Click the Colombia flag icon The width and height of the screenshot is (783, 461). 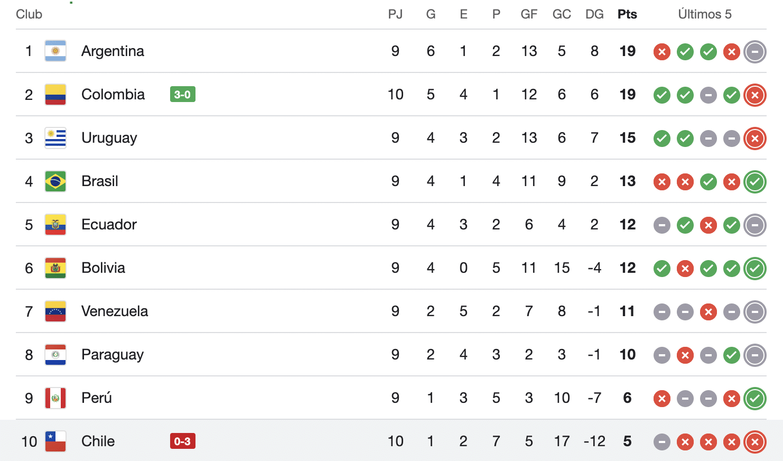[55, 95]
